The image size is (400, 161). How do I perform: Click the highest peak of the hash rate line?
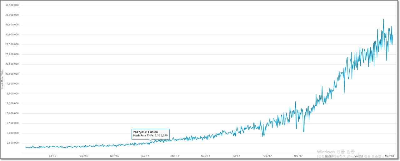[x=383, y=19]
